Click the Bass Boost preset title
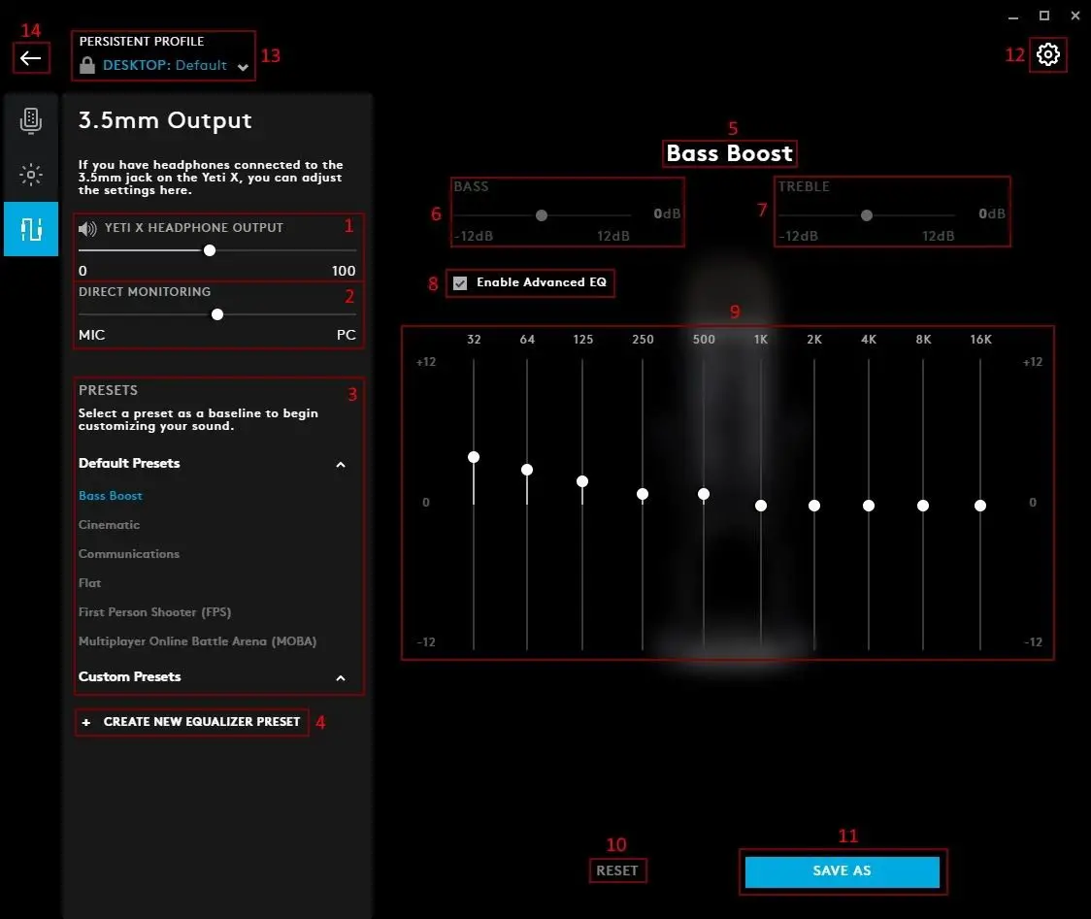 pyautogui.click(x=729, y=153)
